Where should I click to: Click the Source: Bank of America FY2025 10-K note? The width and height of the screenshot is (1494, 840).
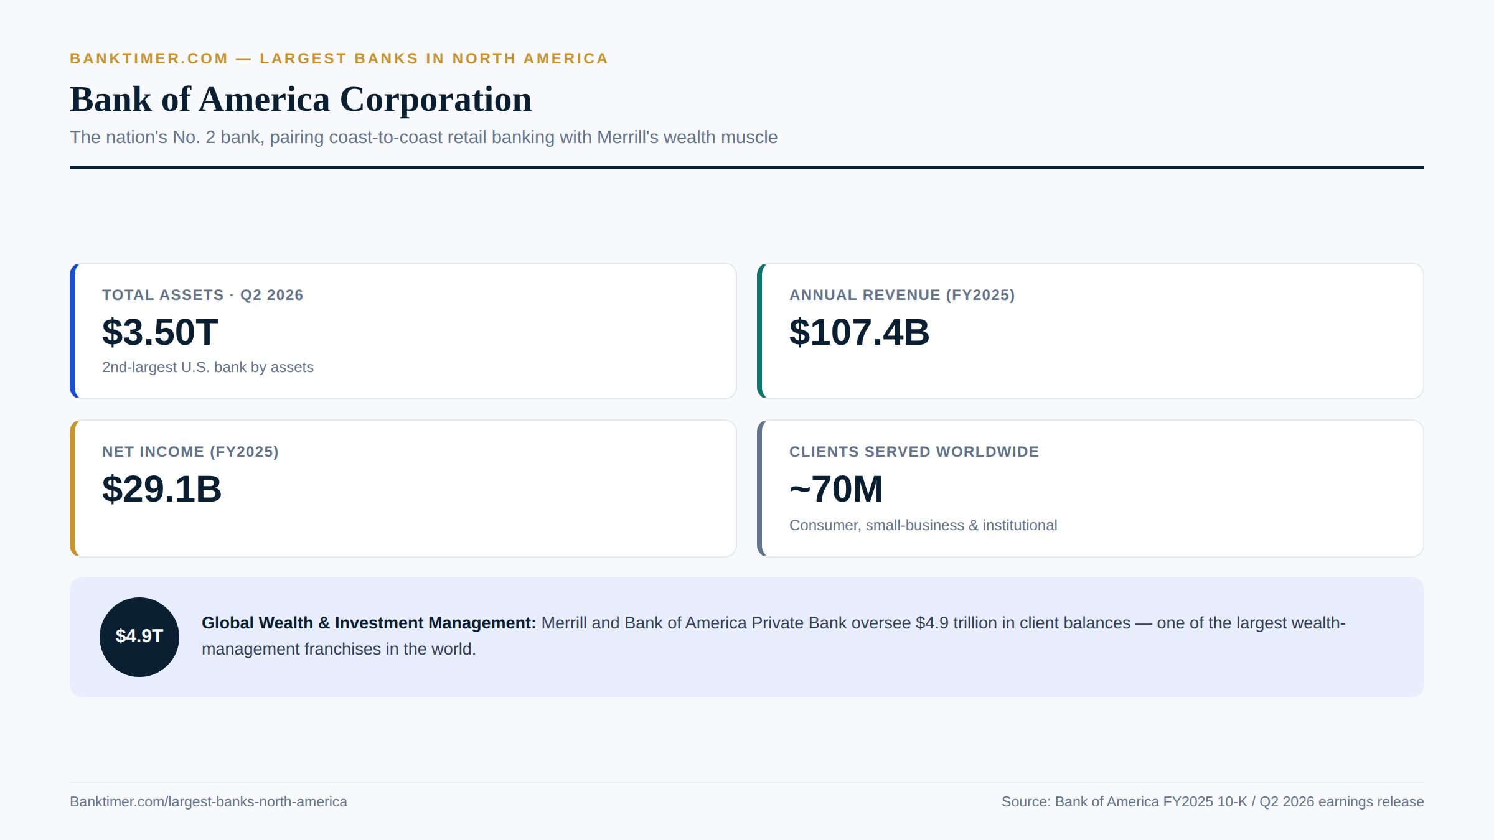point(1213,801)
